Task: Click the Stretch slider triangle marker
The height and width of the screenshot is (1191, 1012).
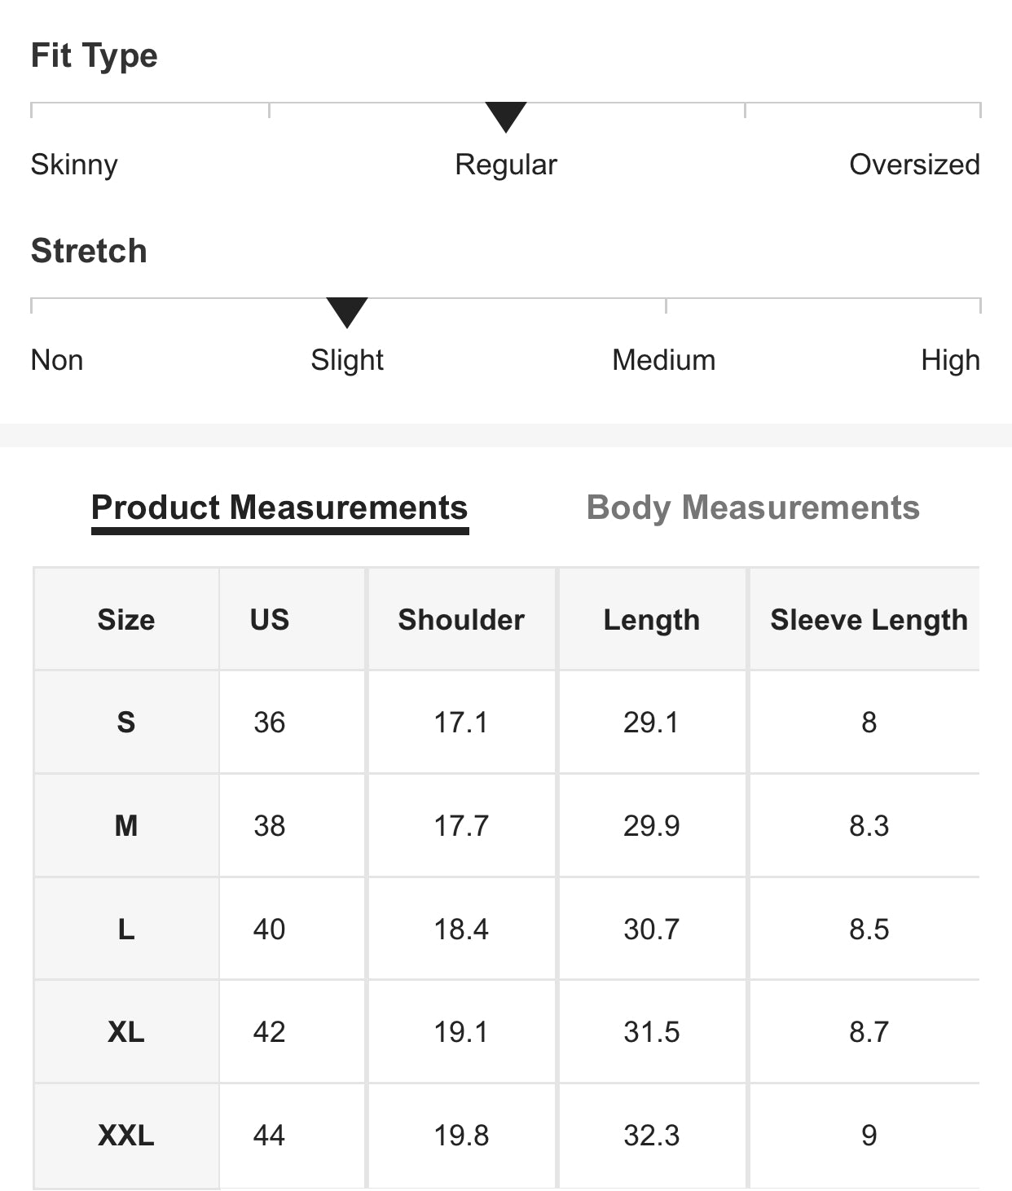Action: point(347,312)
